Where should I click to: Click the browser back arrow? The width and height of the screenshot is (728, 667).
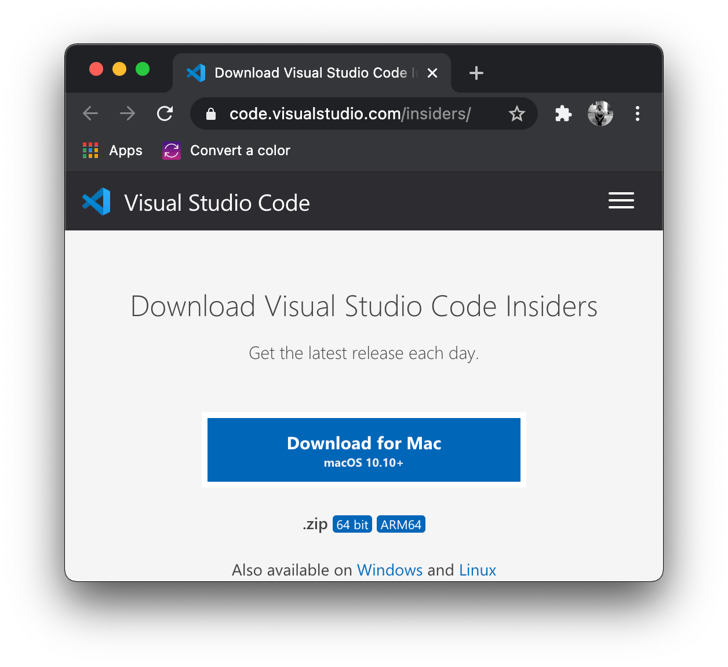point(90,113)
